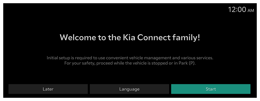This screenshot has height=101, width=260.
Task: Click the 12:00 AM clock display
Action: (241, 10)
